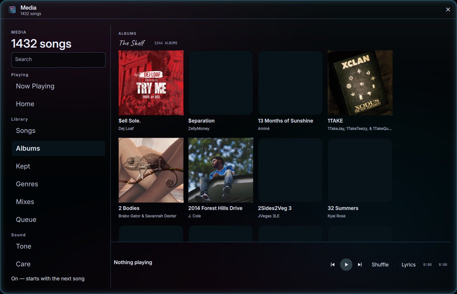Click the "1244 ALBUMS" count label
Viewport: 457px width, 294px height.
click(x=166, y=43)
